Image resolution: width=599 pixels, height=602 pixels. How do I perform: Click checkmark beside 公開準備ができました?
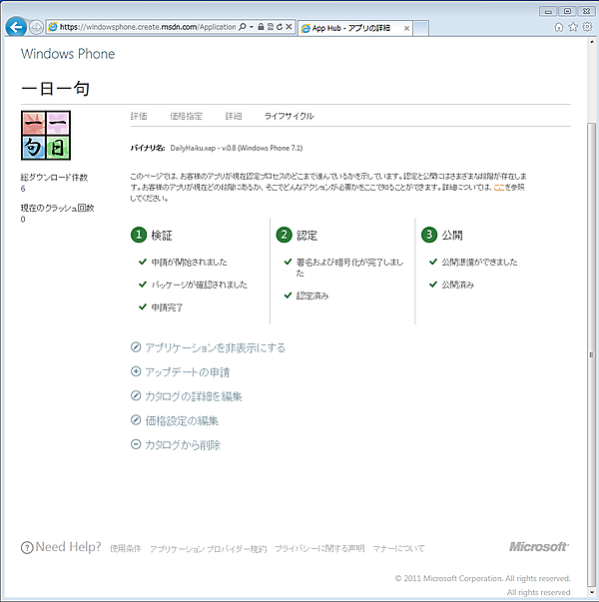point(433,262)
